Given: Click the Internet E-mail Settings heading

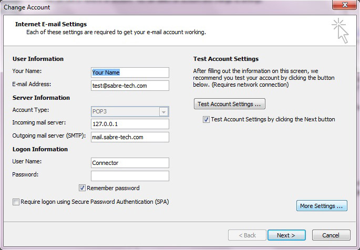Looking at the screenshot, I should click(51, 24).
